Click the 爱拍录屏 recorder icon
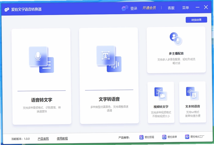Screen dimensions: 214x145 [164, 137]
